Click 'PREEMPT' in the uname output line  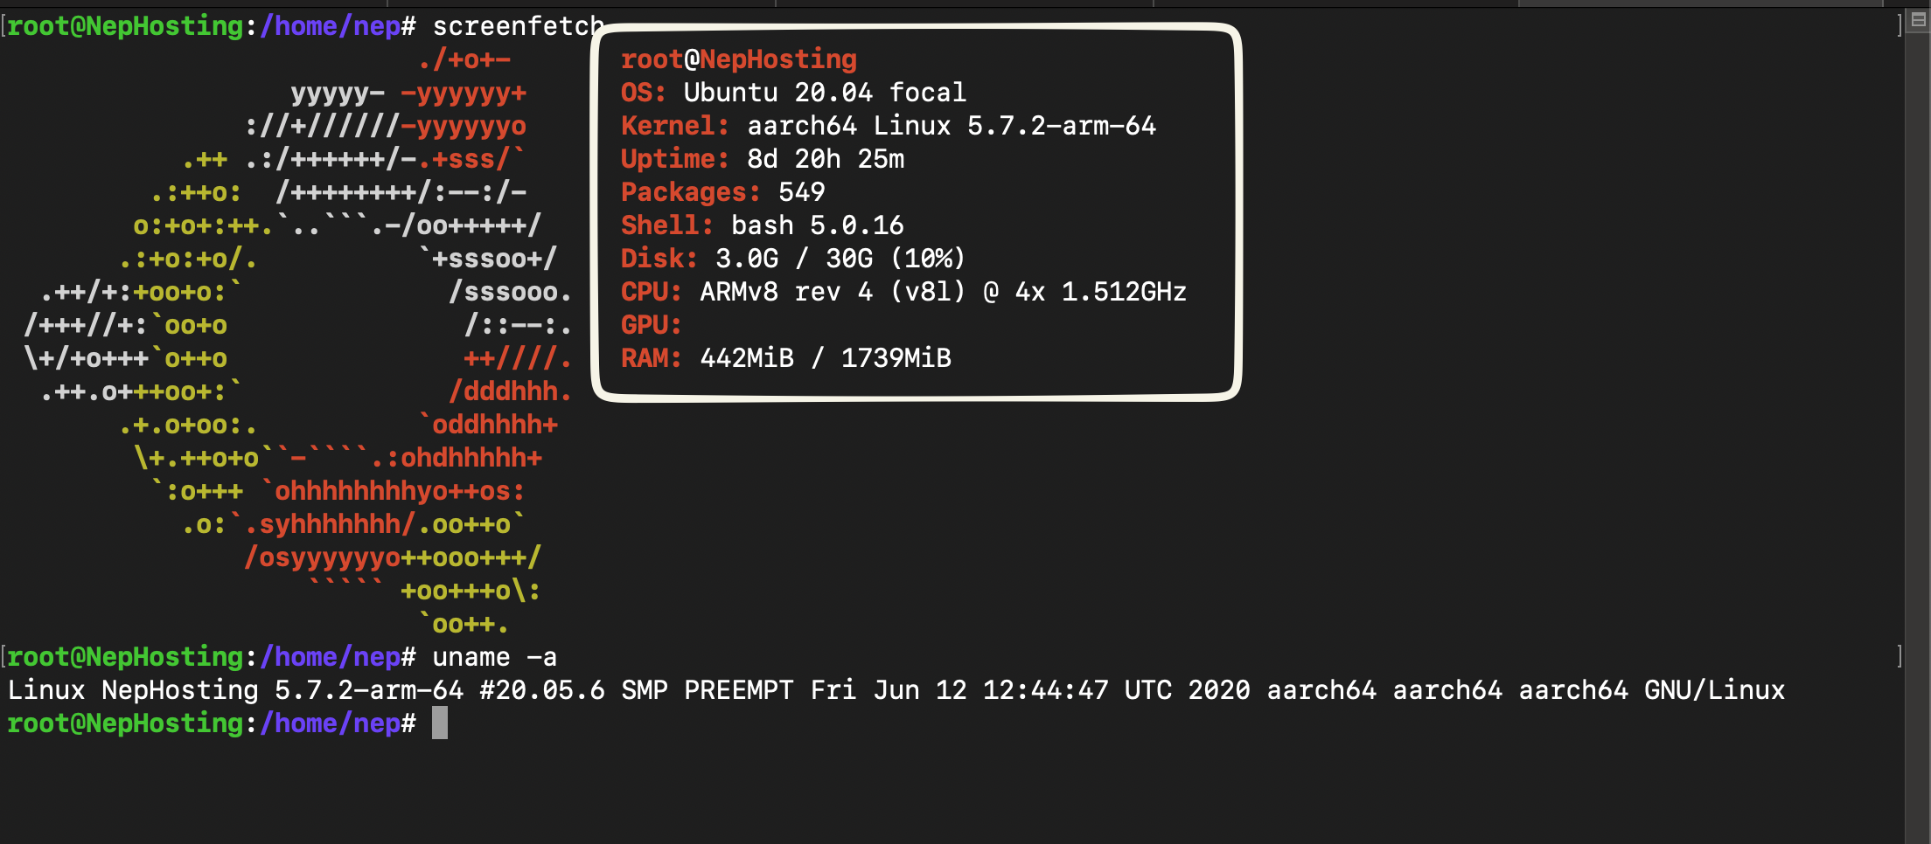[x=738, y=690]
